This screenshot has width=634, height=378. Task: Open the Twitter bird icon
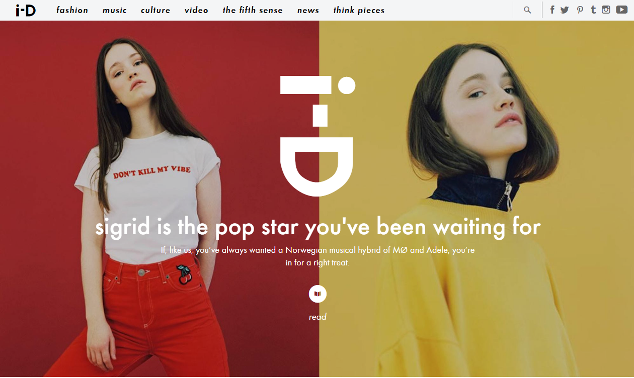pos(565,10)
